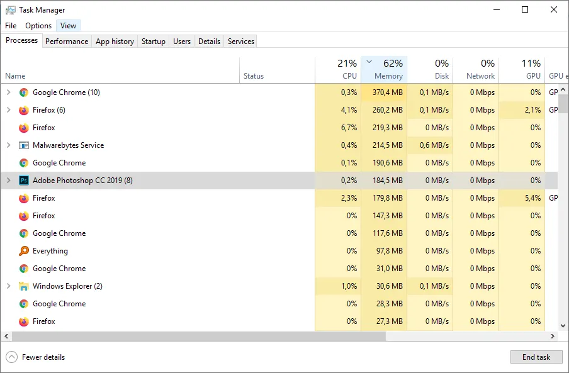Image resolution: width=569 pixels, height=373 pixels.
Task: Expand the Firefox (6) process group
Action: [x=9, y=110]
